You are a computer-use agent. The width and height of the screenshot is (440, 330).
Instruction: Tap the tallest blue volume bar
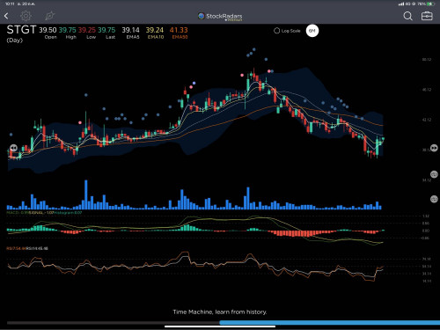click(86, 194)
